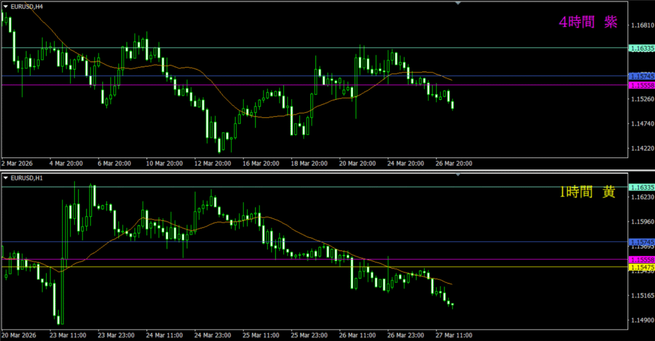This screenshot has width=655, height=341.
Task: Click the yellow 1.15475 price tag on H1 chart
Action: pyautogui.click(x=641, y=266)
